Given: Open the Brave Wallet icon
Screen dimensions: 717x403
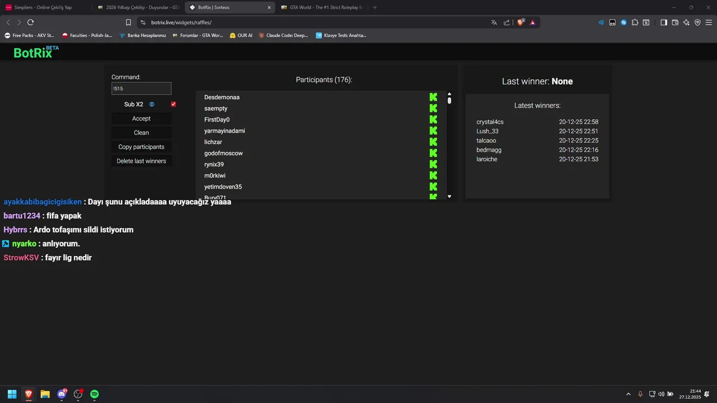Looking at the screenshot, I should click(x=675, y=22).
